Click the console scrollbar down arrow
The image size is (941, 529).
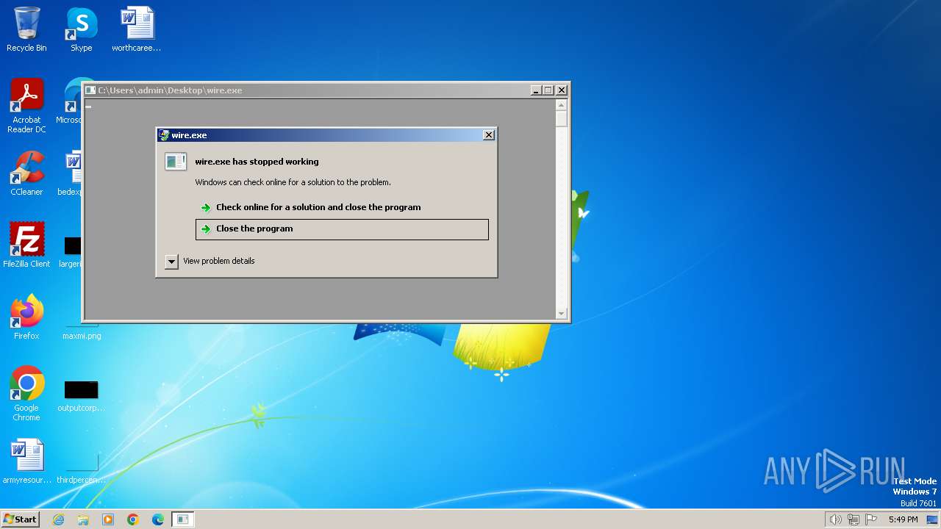tap(562, 314)
